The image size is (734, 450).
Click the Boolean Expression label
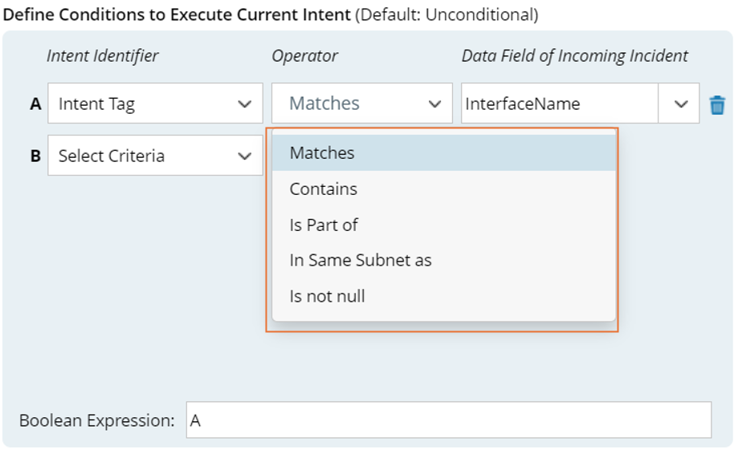[96, 420]
